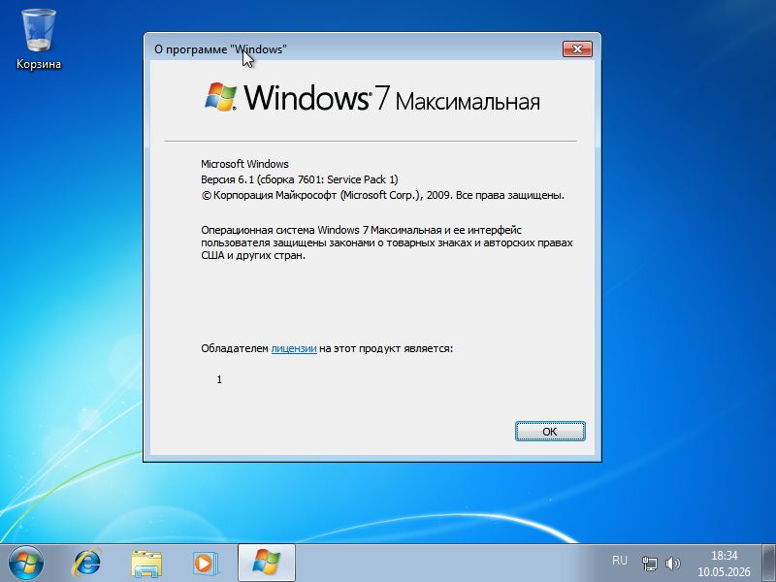Open the volume speaker tray icon
The height and width of the screenshot is (582, 776).
[673, 564]
